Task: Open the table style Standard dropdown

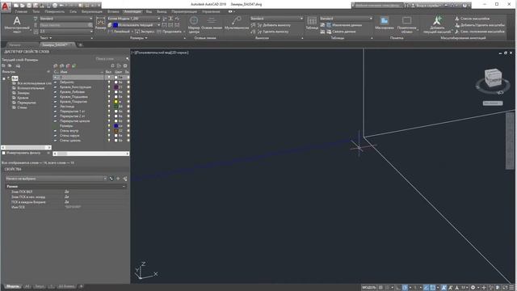Action: tap(346, 19)
